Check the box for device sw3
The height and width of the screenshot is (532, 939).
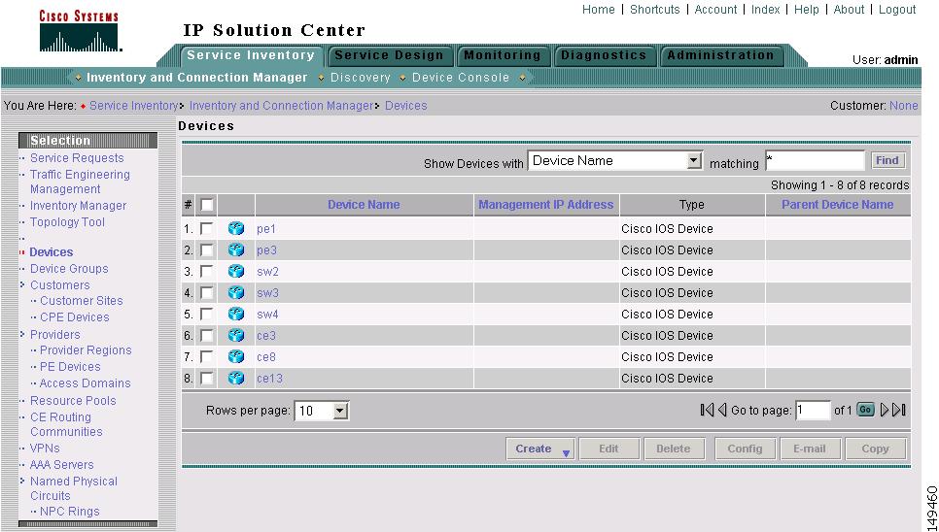pyautogui.click(x=207, y=293)
